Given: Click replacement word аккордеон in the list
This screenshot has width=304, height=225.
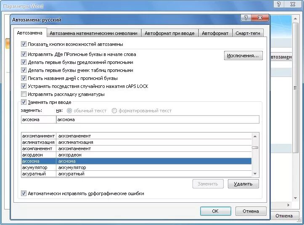Looking at the screenshot, I should click(70, 155).
